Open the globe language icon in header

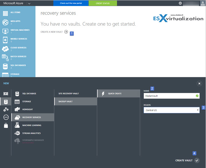180,3
